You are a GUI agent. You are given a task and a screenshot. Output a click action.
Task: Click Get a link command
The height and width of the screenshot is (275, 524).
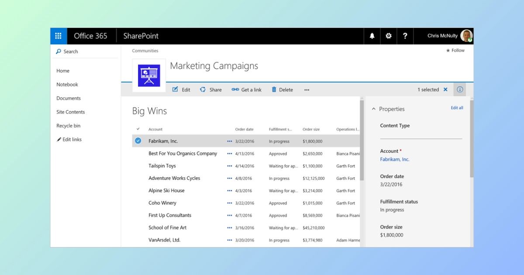point(246,89)
